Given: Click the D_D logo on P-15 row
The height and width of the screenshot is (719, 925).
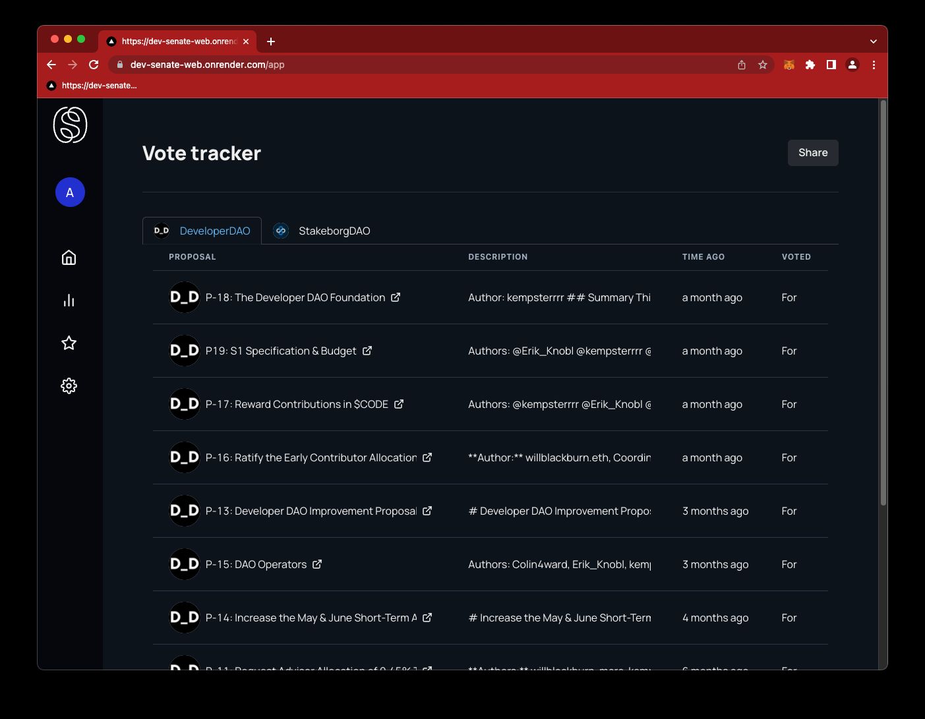Looking at the screenshot, I should tap(185, 564).
